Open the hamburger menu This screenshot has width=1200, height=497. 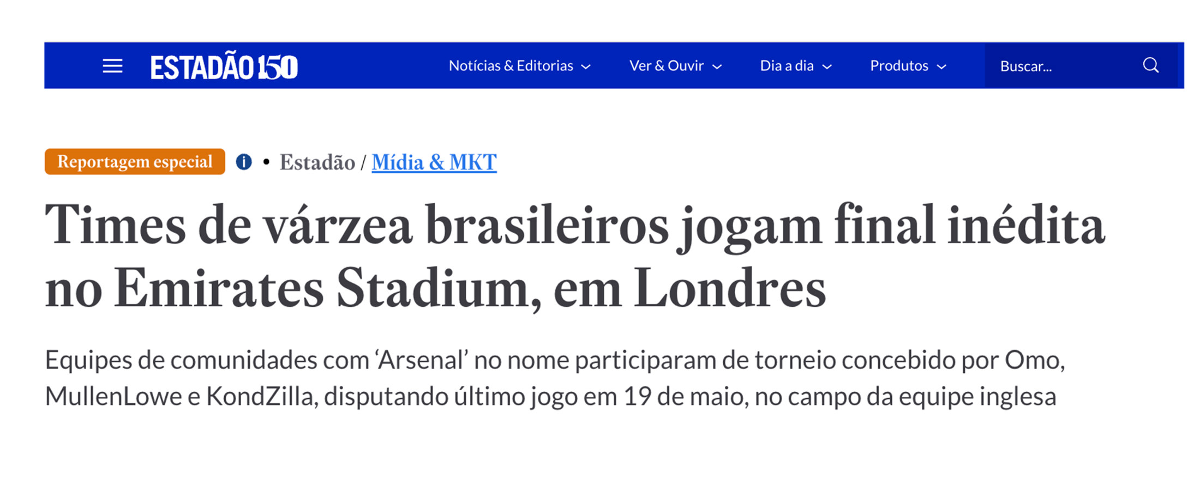tap(112, 66)
